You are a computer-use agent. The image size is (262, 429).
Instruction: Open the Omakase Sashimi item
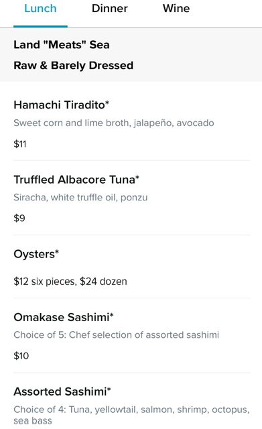[64, 317]
